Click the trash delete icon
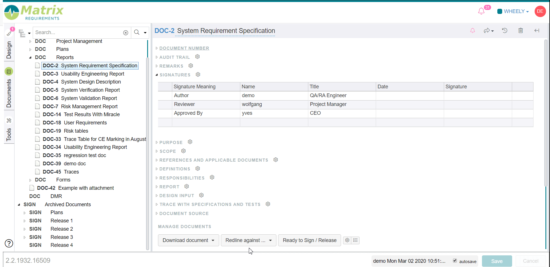The width and height of the screenshot is (550, 267). pyautogui.click(x=521, y=31)
